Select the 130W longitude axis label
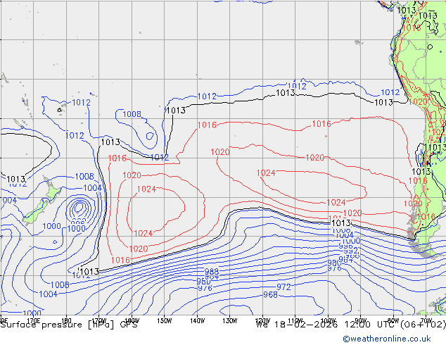 click(229, 321)
